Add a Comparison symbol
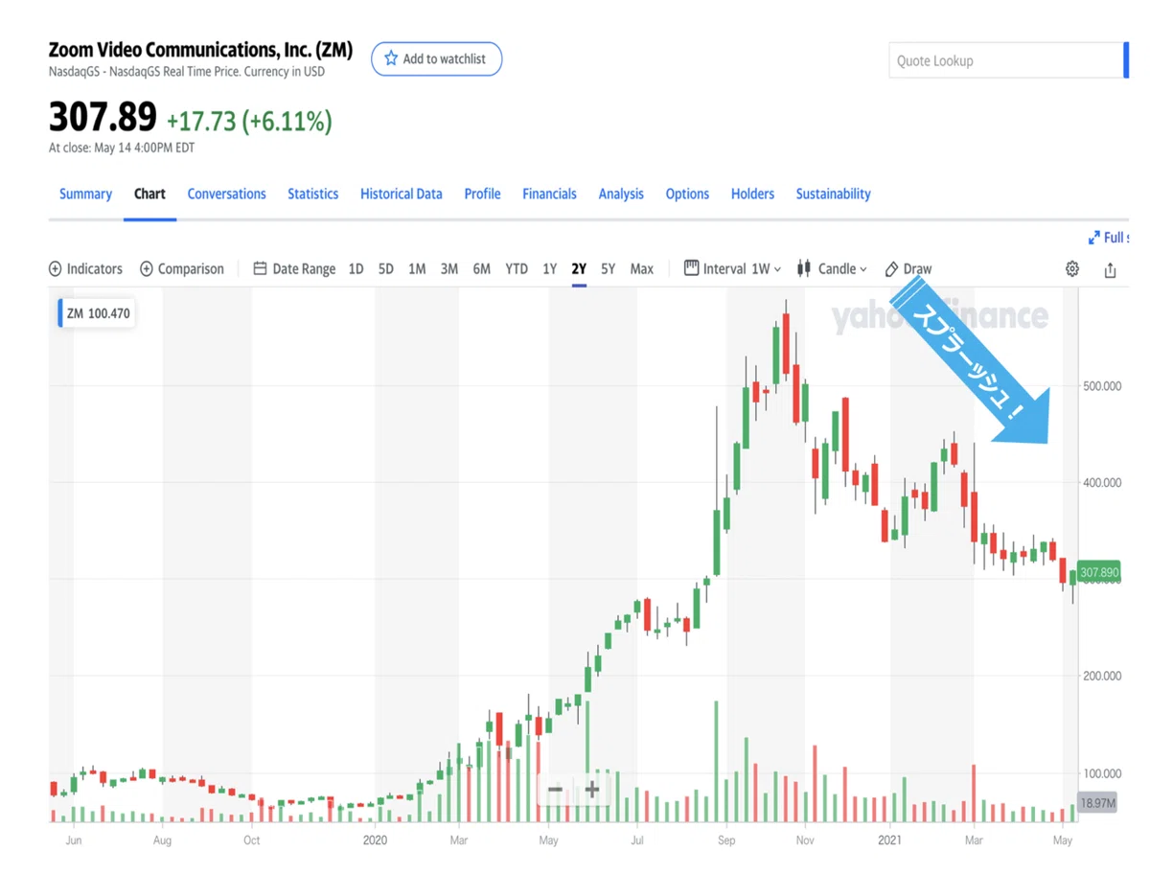Screen dimensions: 1150x874 pyautogui.click(x=182, y=269)
